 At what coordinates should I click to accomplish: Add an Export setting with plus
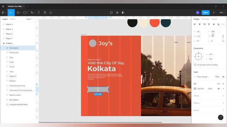tap(223, 110)
